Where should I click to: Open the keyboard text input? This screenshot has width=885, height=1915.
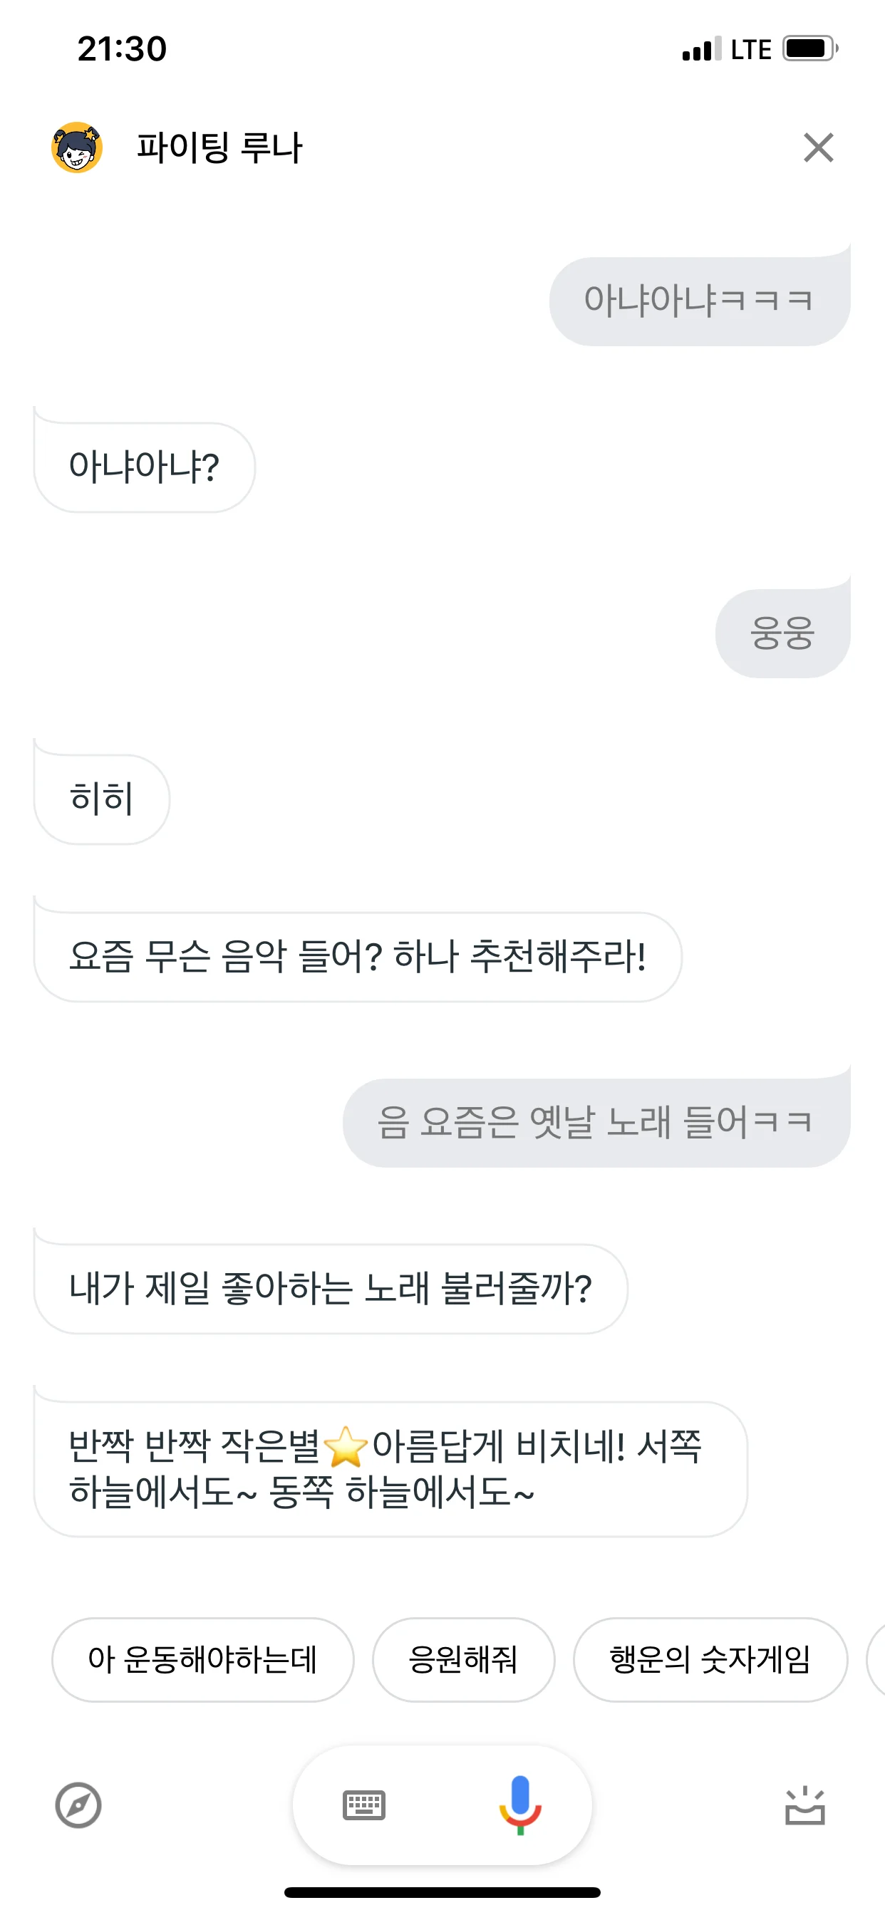click(363, 1805)
